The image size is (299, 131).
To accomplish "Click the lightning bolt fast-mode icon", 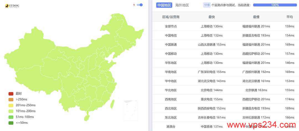I will point(134,5).
